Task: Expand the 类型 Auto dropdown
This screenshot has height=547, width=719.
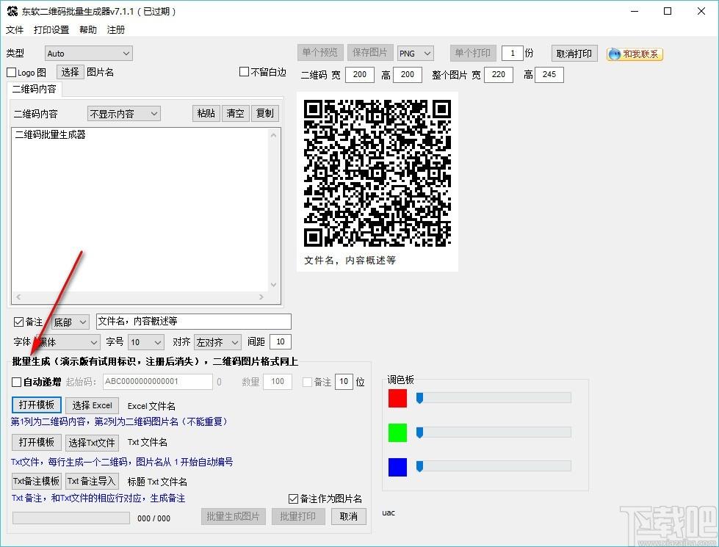Action: point(89,53)
